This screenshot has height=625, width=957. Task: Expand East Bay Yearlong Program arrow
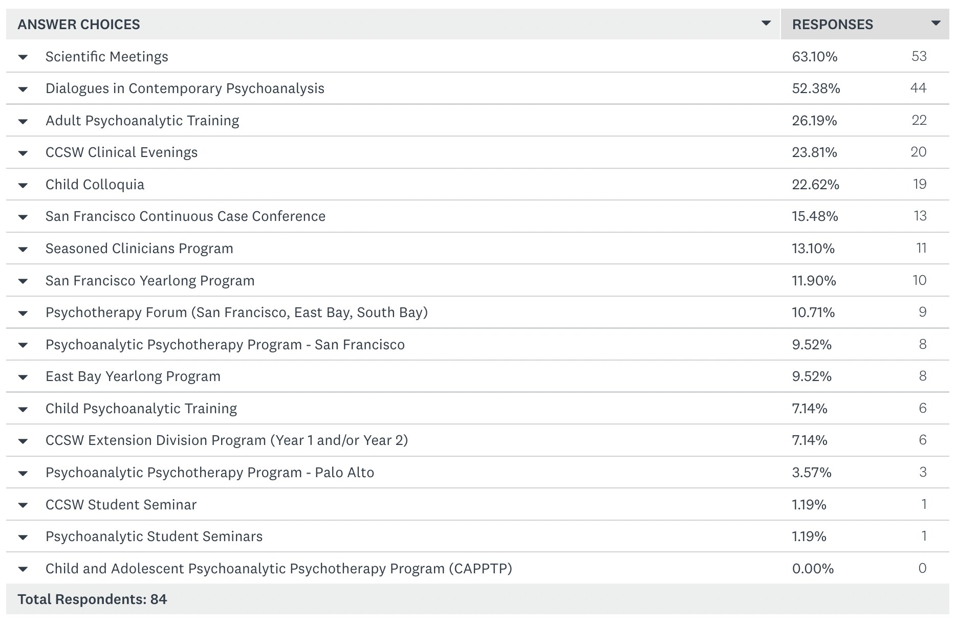[23, 377]
